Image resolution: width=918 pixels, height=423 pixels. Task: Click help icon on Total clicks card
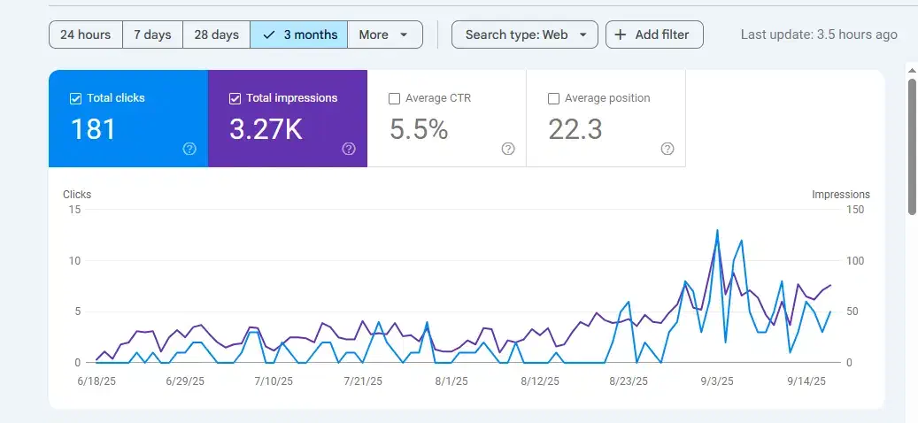click(189, 149)
